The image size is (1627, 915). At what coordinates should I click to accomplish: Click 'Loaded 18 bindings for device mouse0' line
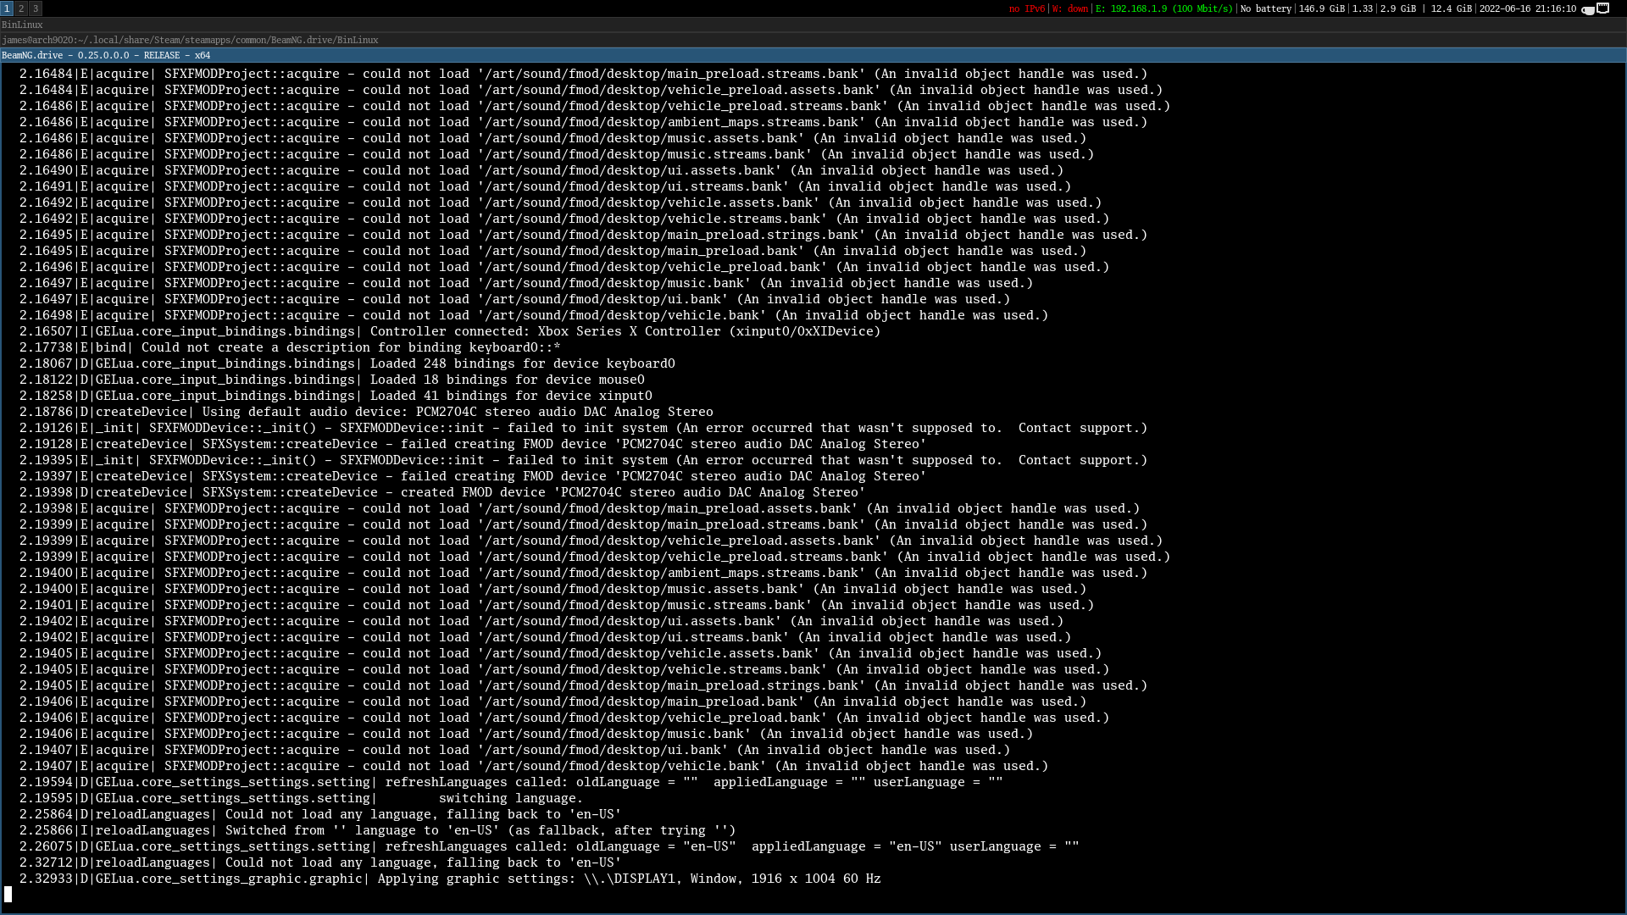click(331, 380)
